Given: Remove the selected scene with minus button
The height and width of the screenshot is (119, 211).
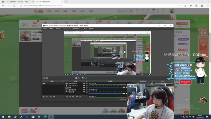Looking at the screenshot, I should click(47, 97).
